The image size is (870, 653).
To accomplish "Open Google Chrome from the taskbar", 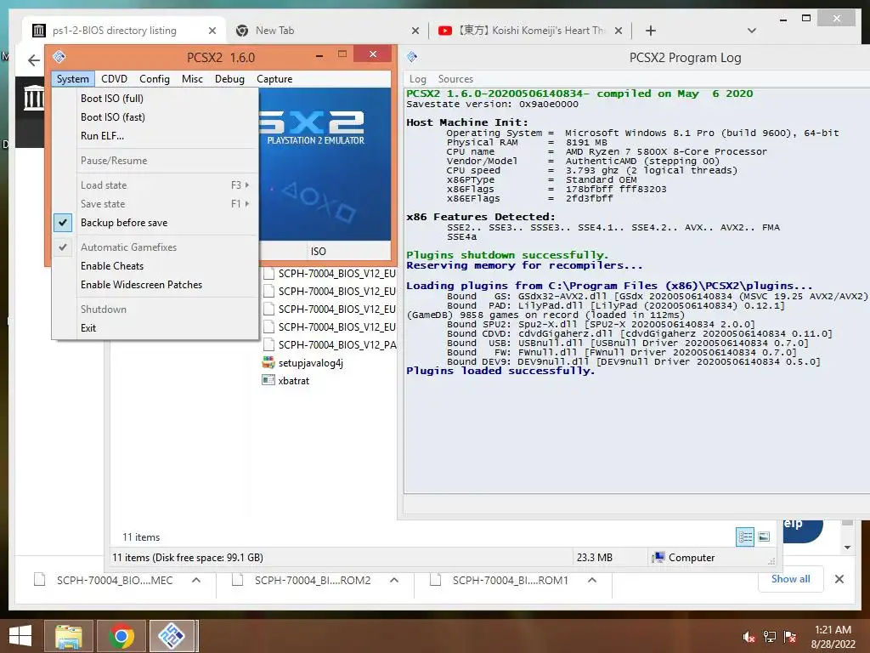I will (121, 636).
